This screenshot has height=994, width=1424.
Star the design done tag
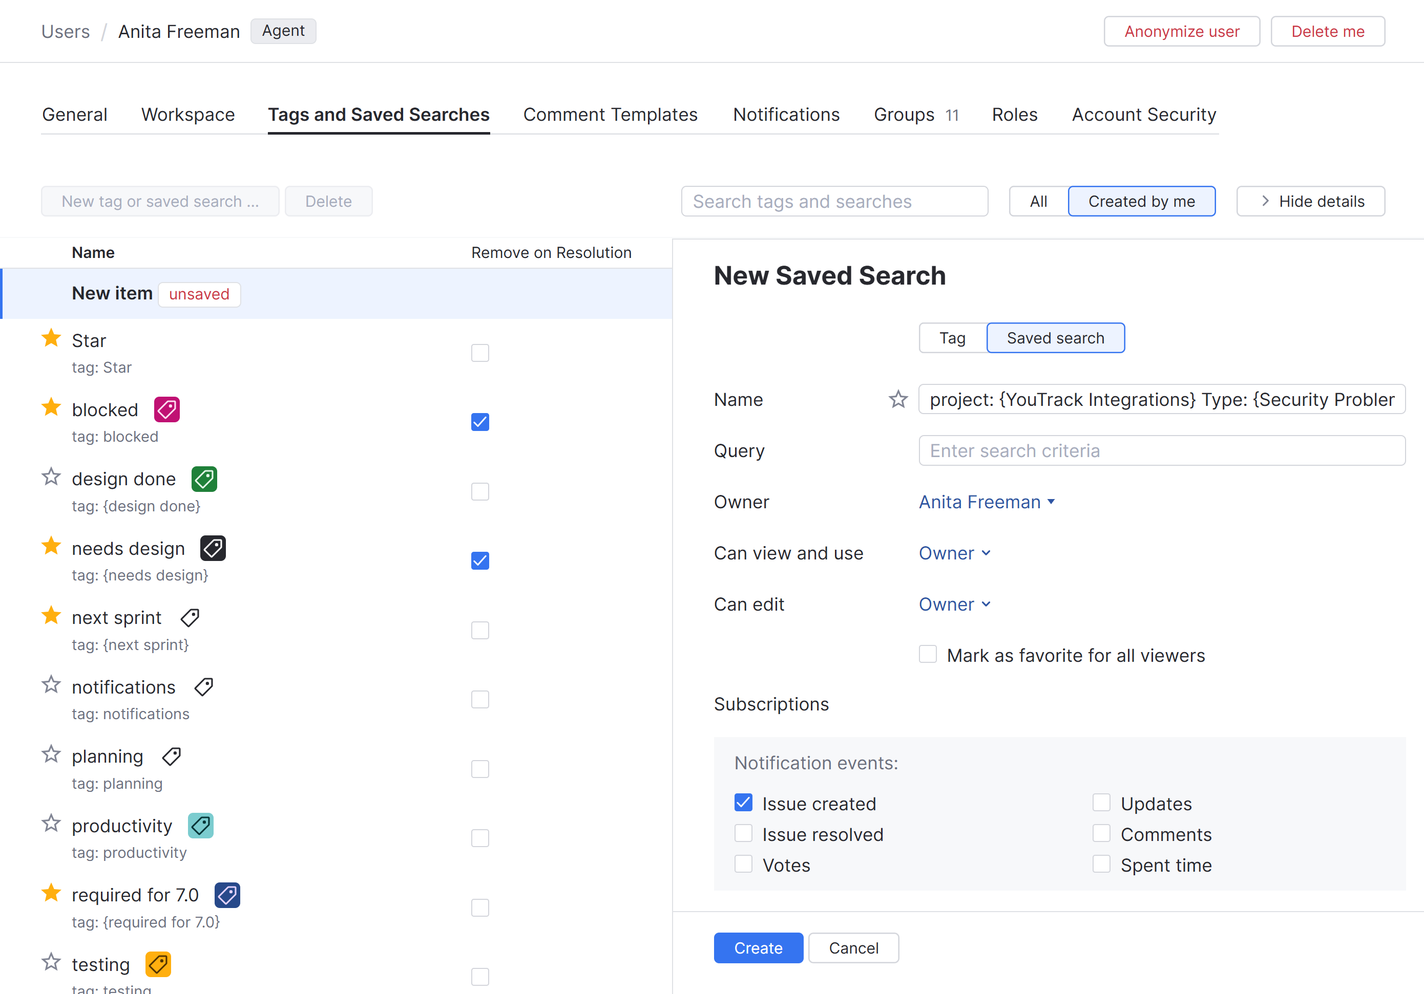point(51,477)
